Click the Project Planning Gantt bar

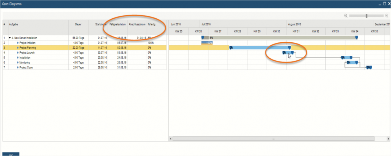260,48
